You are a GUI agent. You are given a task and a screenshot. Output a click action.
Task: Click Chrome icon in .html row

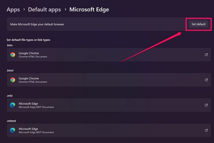click(13, 80)
